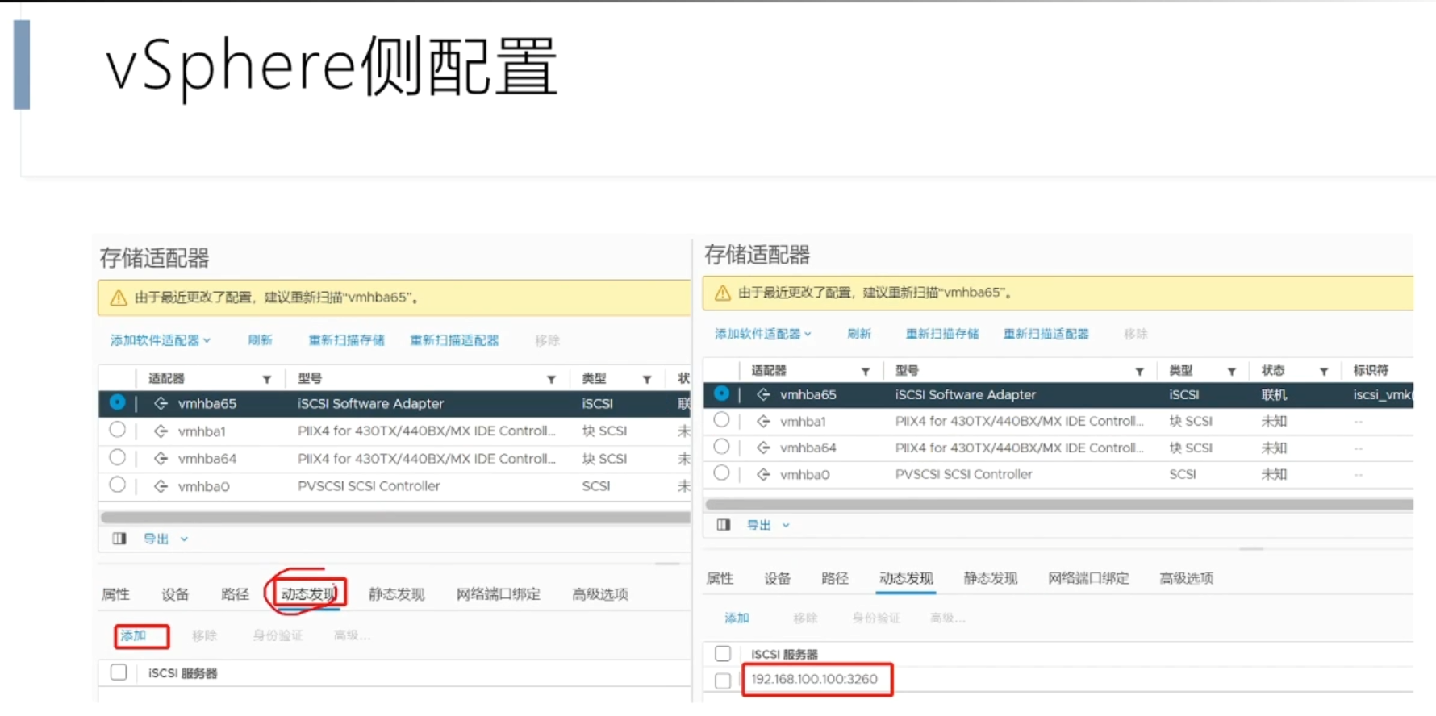Expand 添加软件适配器 dropdown in left panel

161,340
